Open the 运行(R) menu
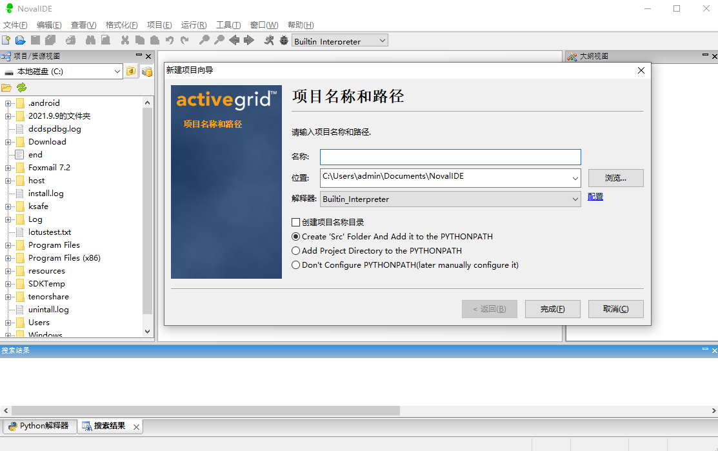 [194, 25]
